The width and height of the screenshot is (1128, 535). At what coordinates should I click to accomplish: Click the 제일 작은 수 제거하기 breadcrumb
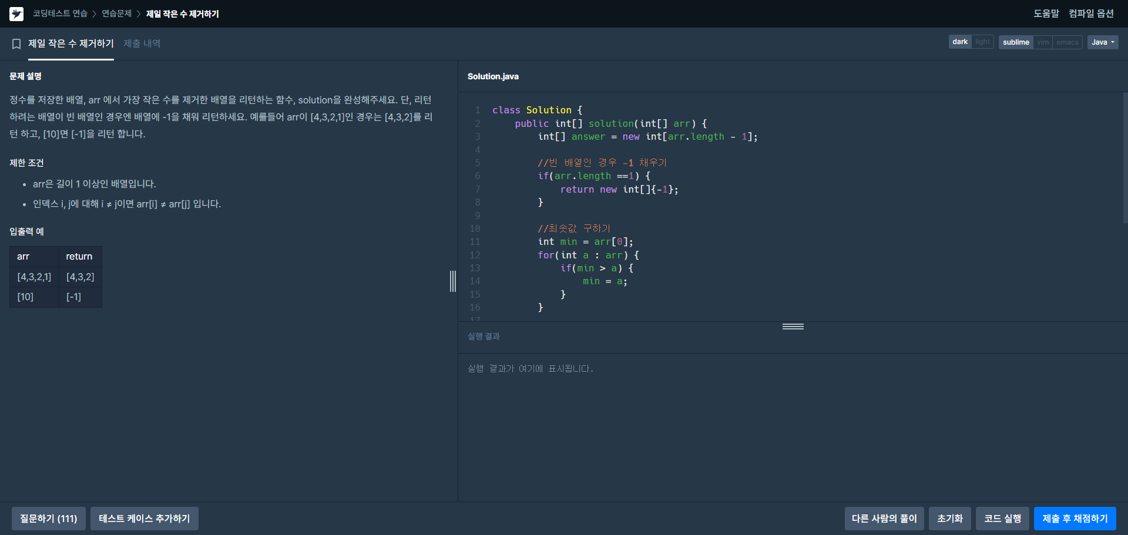tap(182, 14)
